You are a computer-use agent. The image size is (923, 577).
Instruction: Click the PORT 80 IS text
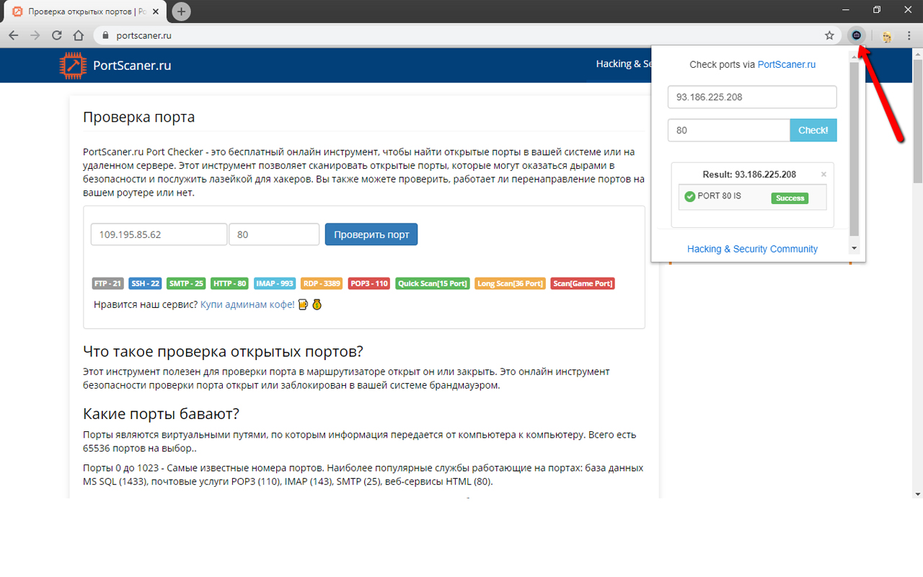pyautogui.click(x=719, y=196)
